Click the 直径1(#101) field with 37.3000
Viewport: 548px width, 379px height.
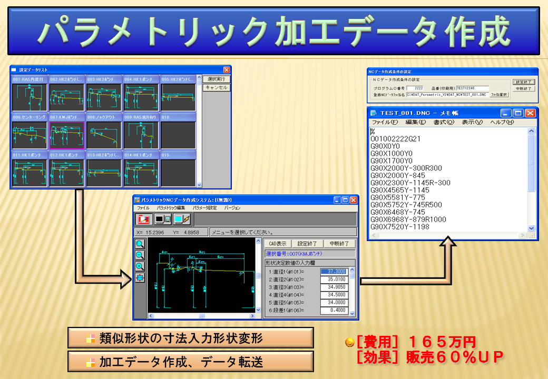[x=334, y=272]
